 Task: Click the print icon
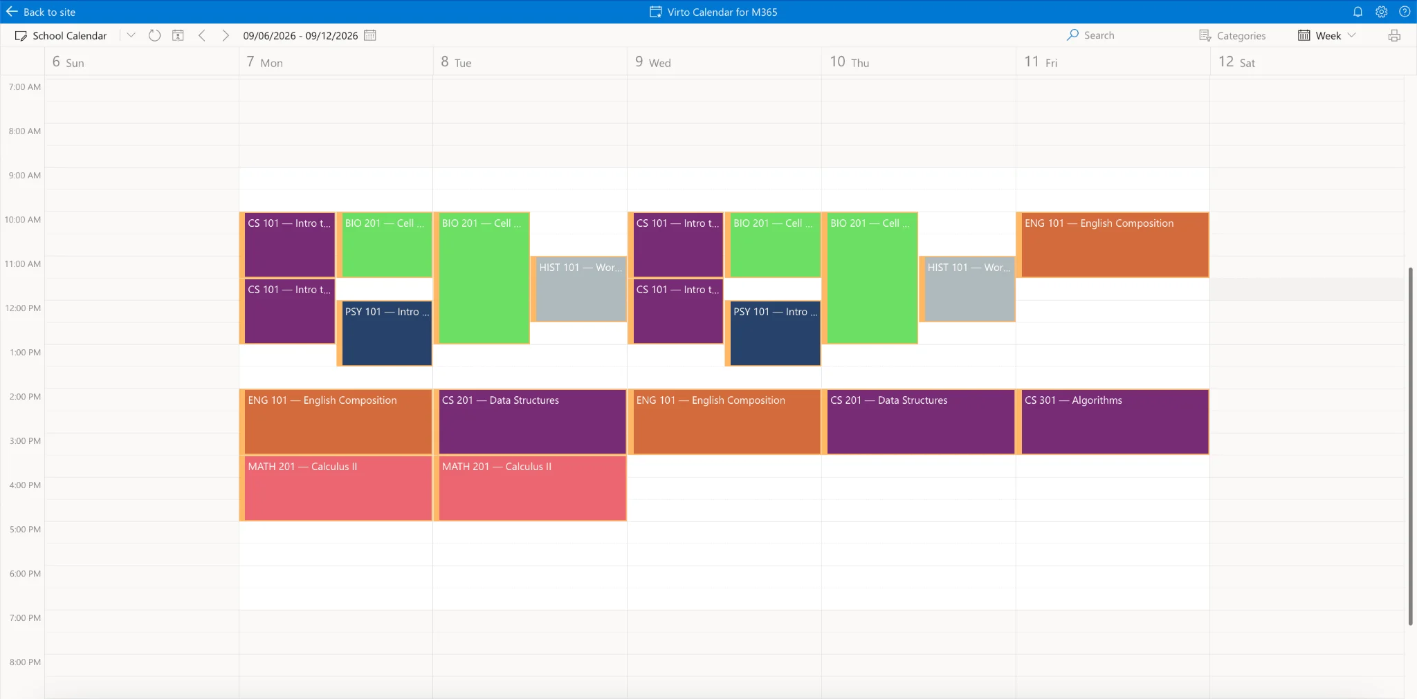tap(1394, 35)
